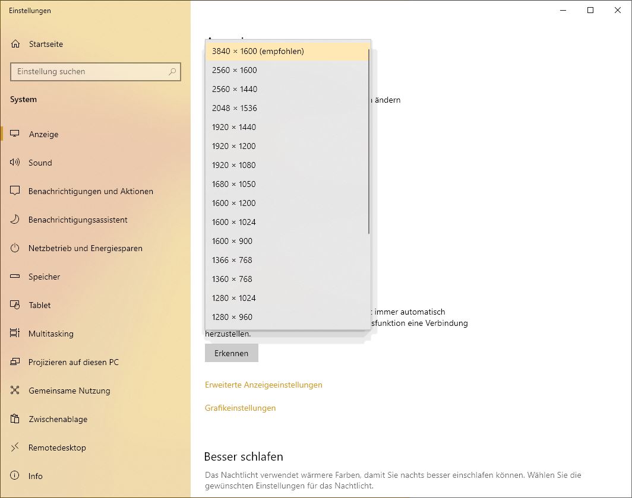The image size is (632, 498).
Task: Select 1600 × 1024 resolution entry
Action: click(x=287, y=221)
